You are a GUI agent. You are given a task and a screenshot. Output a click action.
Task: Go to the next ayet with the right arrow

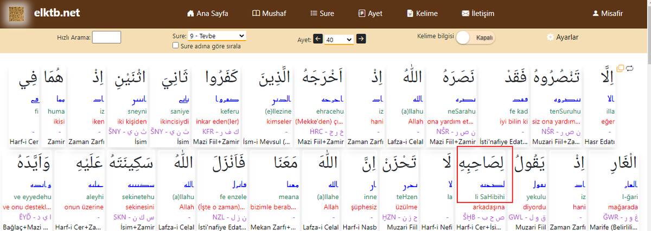(x=361, y=39)
